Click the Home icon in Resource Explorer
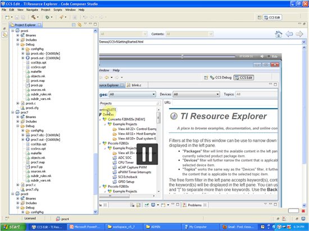This screenshot has height=231, width=309. 279,34
